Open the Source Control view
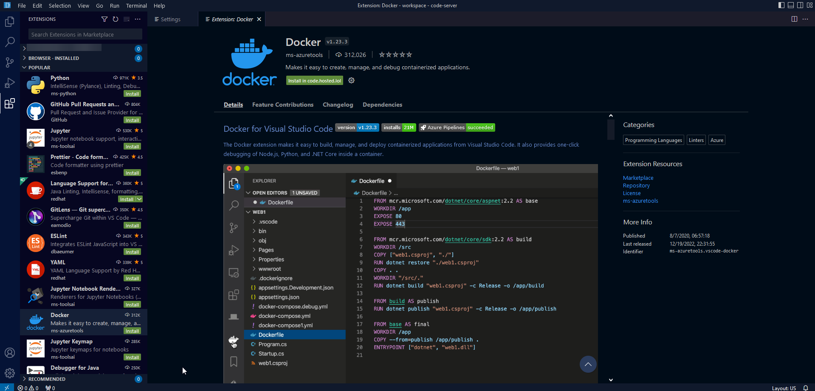Image resolution: width=815 pixels, height=391 pixels. coord(9,62)
